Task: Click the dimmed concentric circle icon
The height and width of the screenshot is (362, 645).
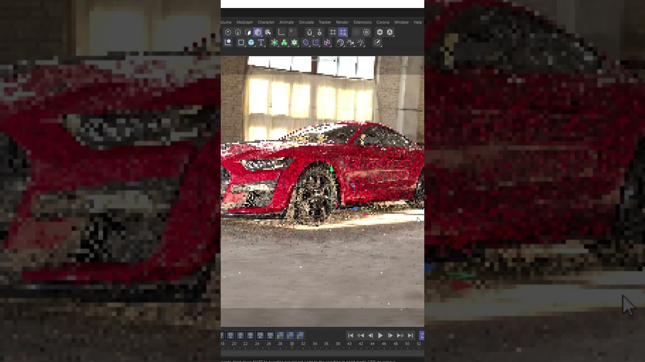Action: click(x=356, y=32)
